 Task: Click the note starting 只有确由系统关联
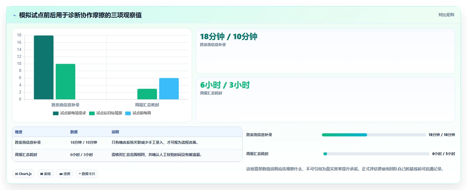pyautogui.click(x=155, y=142)
